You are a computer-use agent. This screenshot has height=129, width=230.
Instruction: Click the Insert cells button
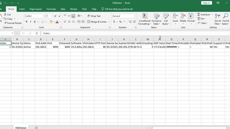pyautogui.click(x=175, y=19)
